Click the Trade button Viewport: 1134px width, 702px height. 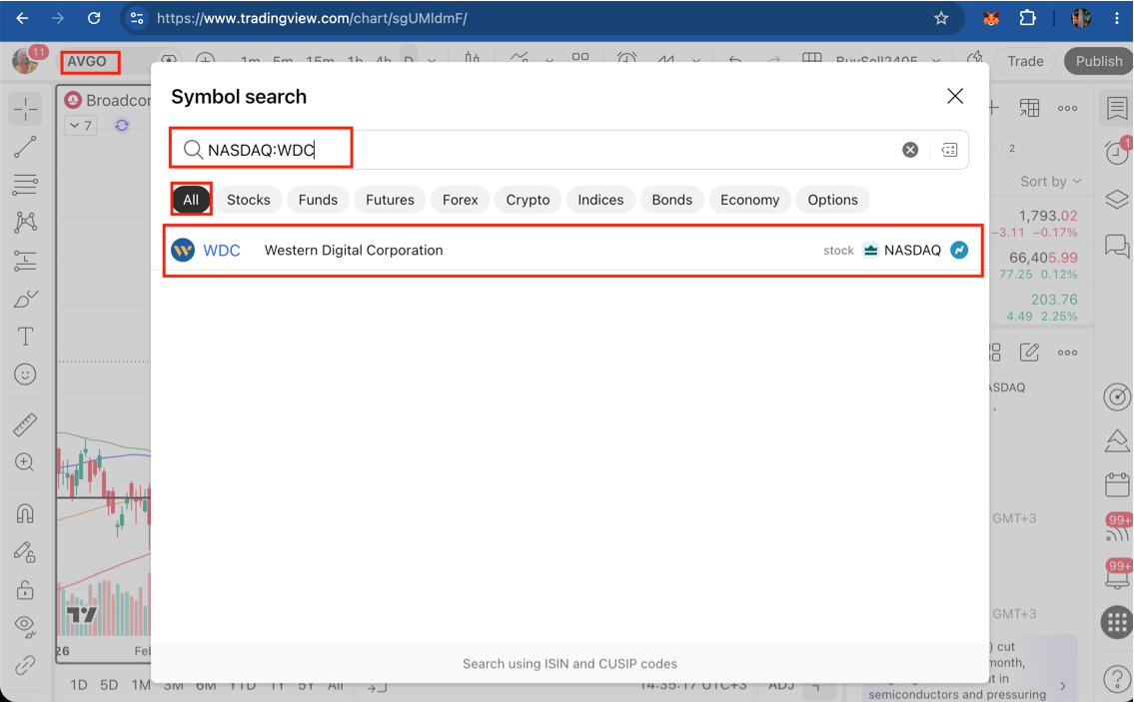pos(1025,62)
